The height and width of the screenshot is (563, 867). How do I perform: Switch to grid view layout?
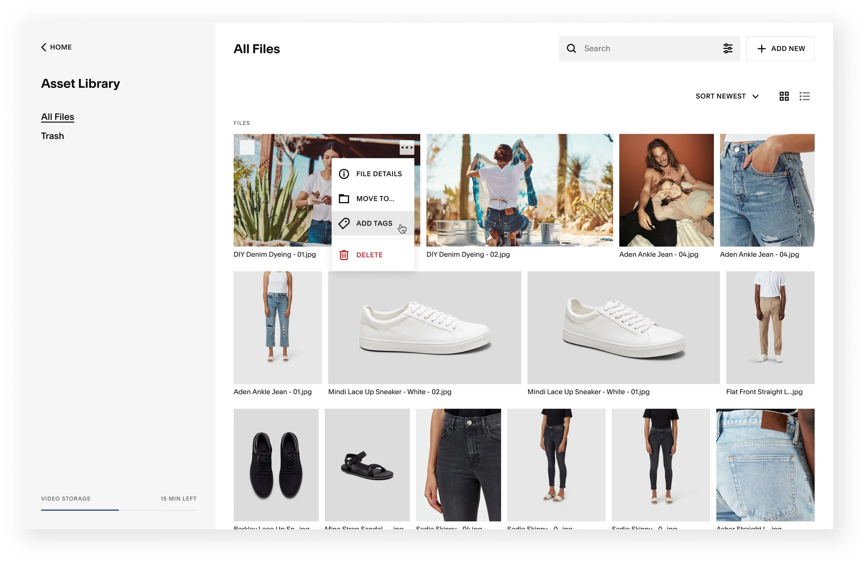(784, 96)
